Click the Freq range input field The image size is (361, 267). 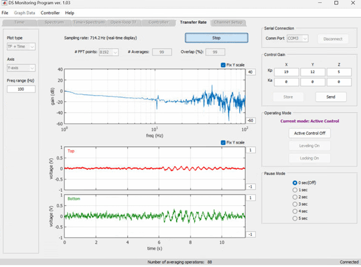(21, 89)
